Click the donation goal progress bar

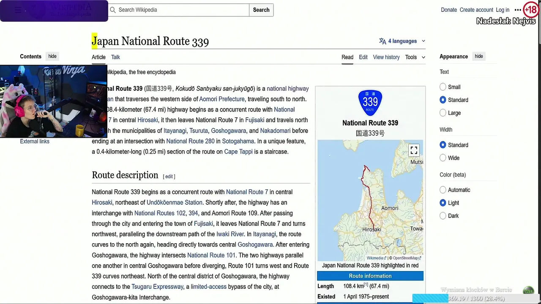coord(476,299)
